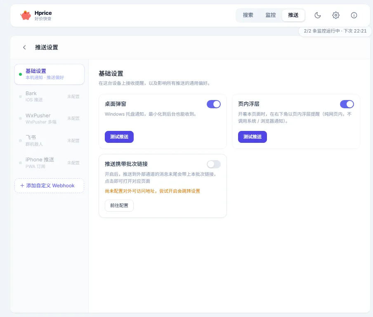Click the 基础设置 section heading
Image resolution: width=373 pixels, height=317 pixels.
pos(111,74)
